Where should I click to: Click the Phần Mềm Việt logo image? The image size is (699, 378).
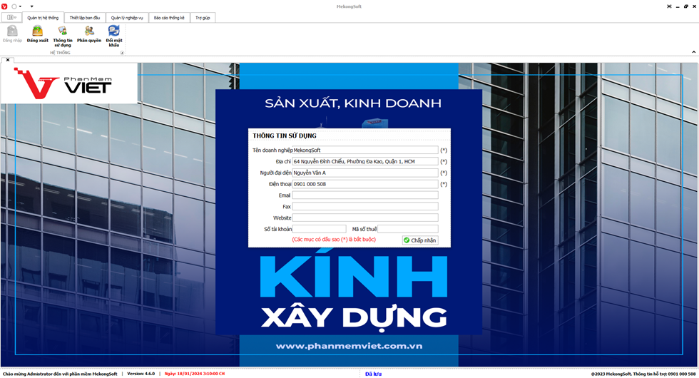(68, 83)
